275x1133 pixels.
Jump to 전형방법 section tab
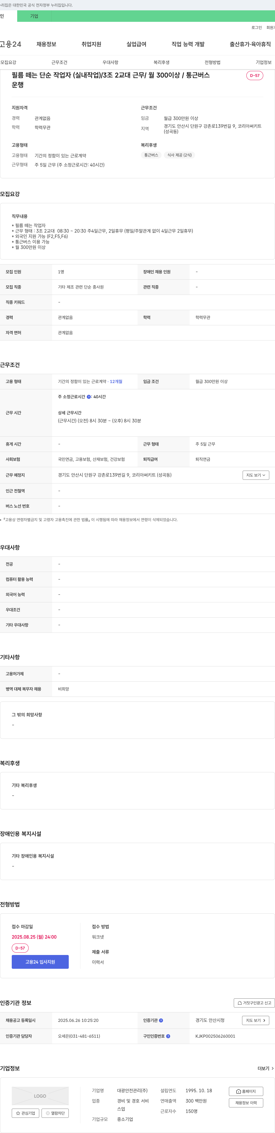(213, 63)
